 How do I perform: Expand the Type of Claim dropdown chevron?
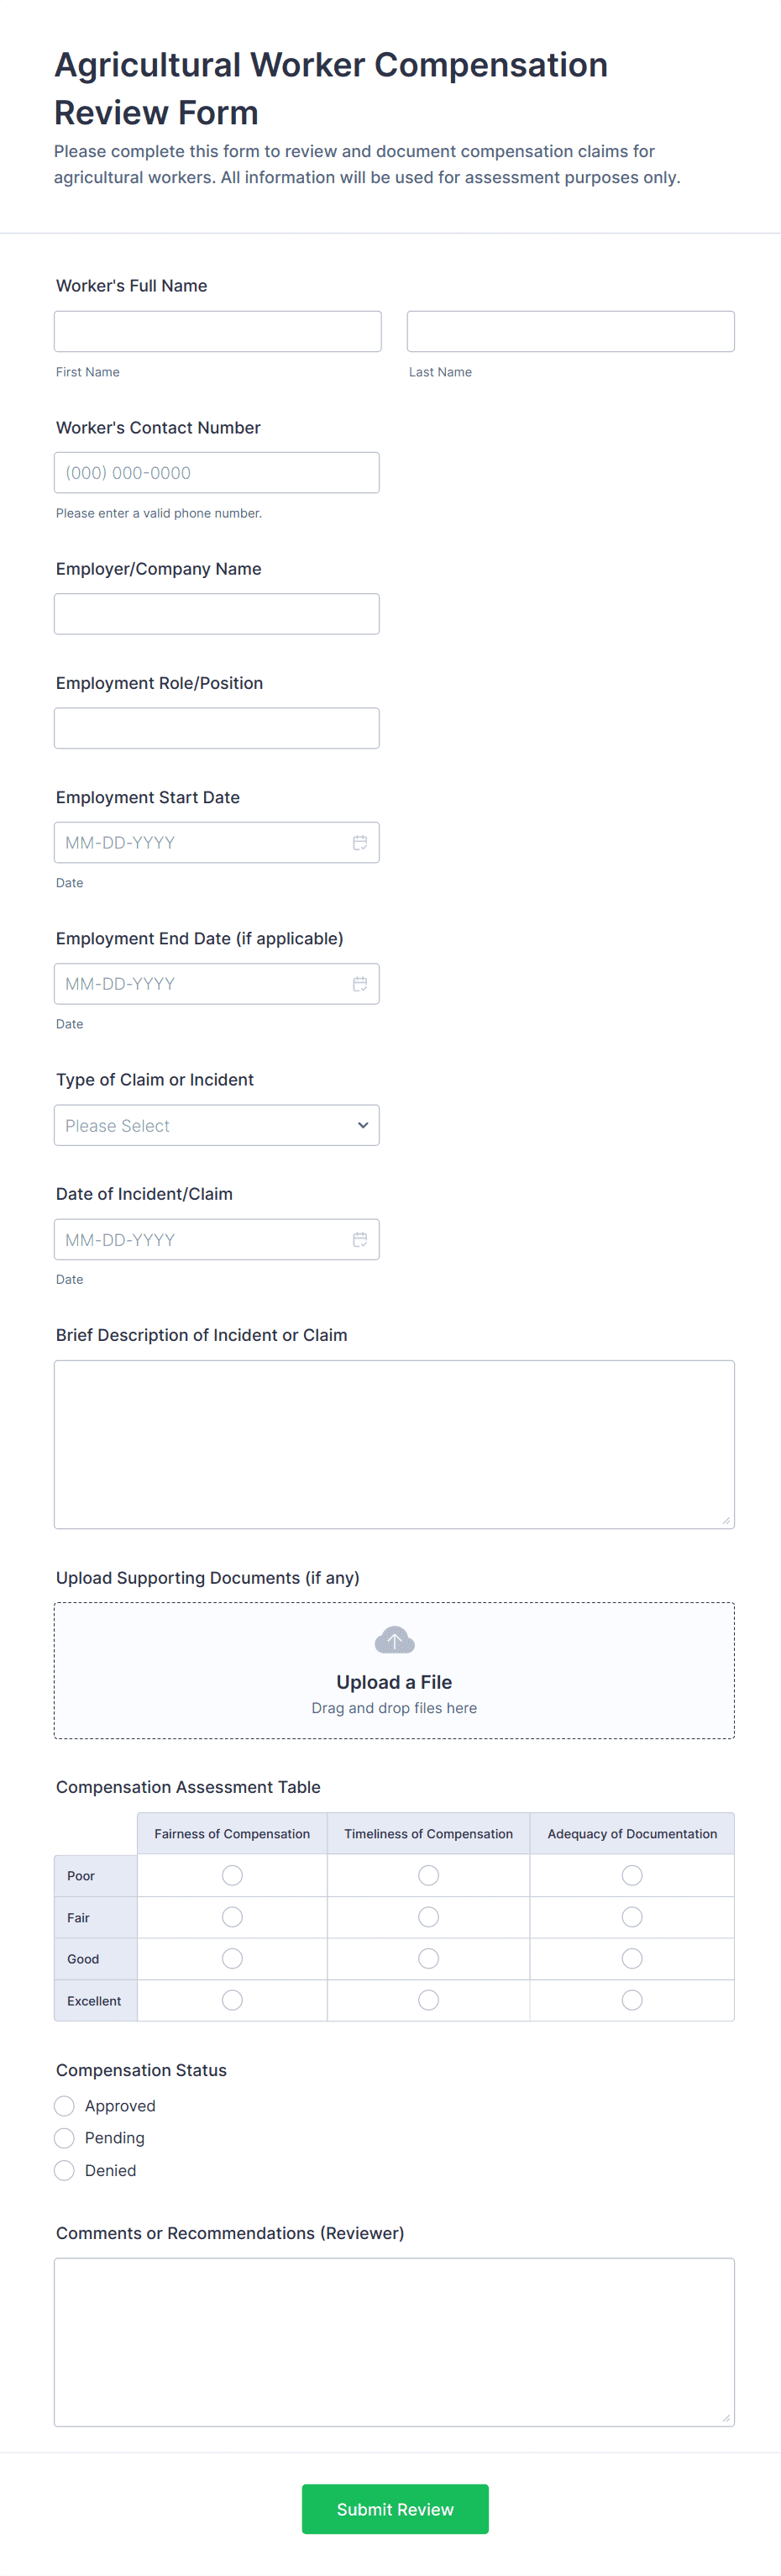pos(363,1125)
